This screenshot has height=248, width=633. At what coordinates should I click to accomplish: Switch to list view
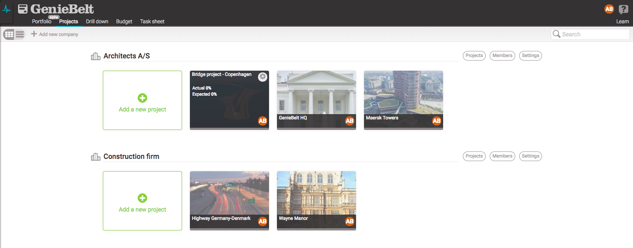coord(20,34)
